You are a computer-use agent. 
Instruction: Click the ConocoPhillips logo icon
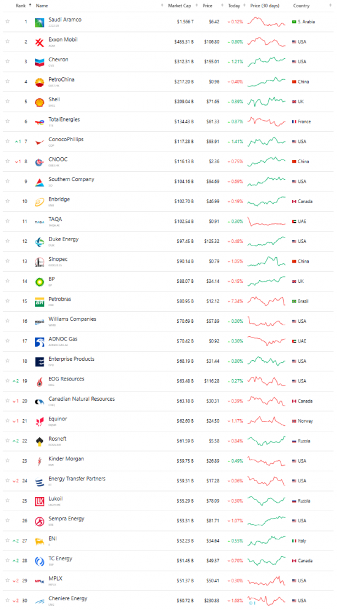[40, 142]
